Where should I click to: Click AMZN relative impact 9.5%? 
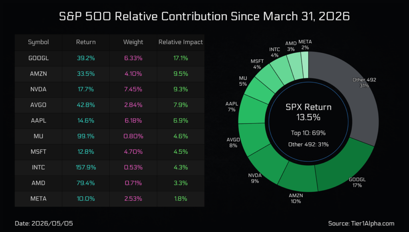click(181, 74)
